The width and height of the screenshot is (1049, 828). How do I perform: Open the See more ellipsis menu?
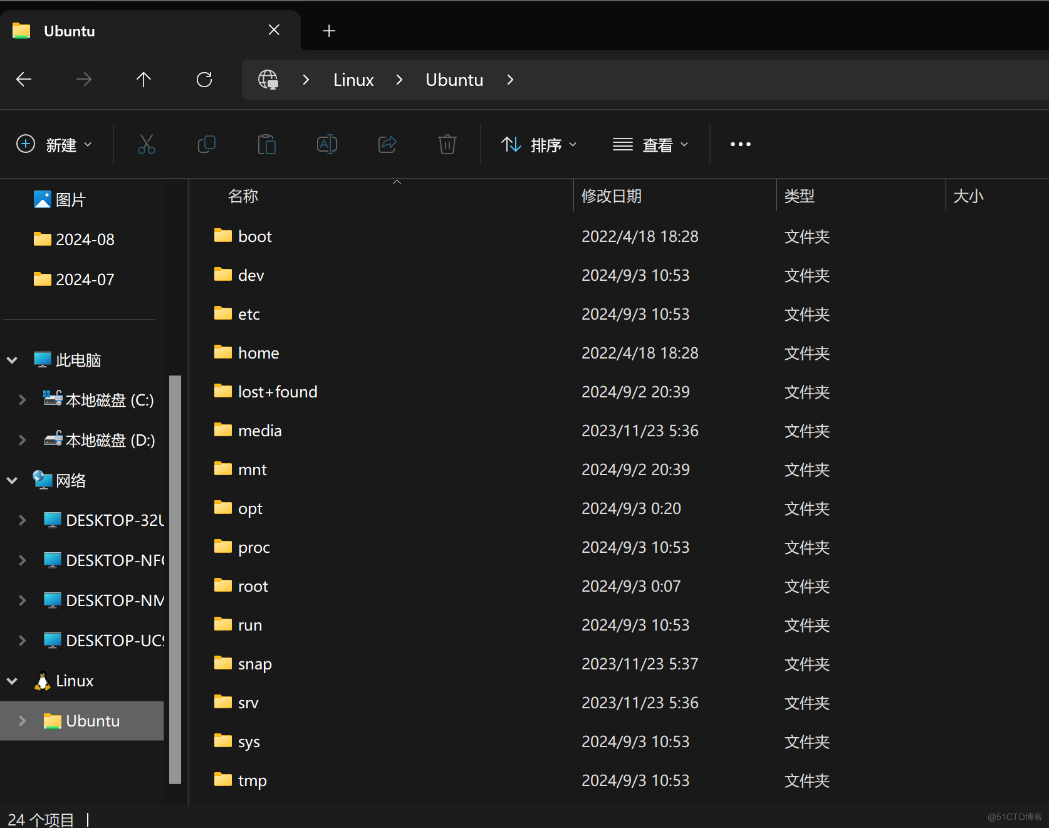point(741,145)
